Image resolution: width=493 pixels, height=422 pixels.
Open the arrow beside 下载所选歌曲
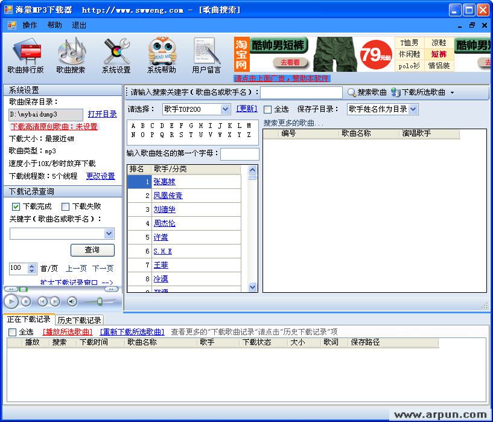[x=452, y=92]
